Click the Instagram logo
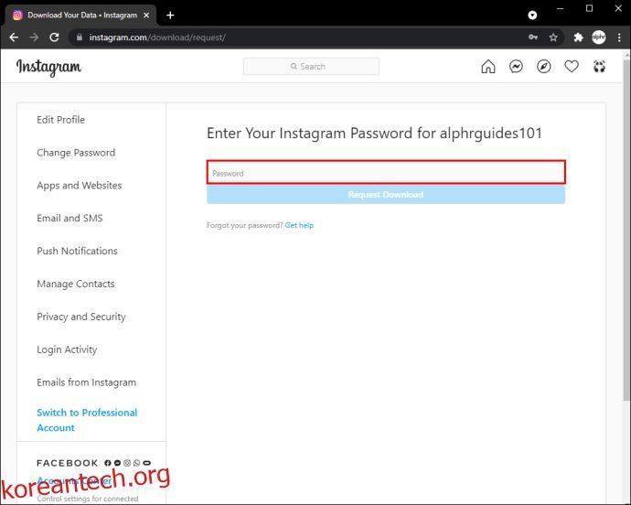Screen dimensions: 631x505 (x=48, y=68)
